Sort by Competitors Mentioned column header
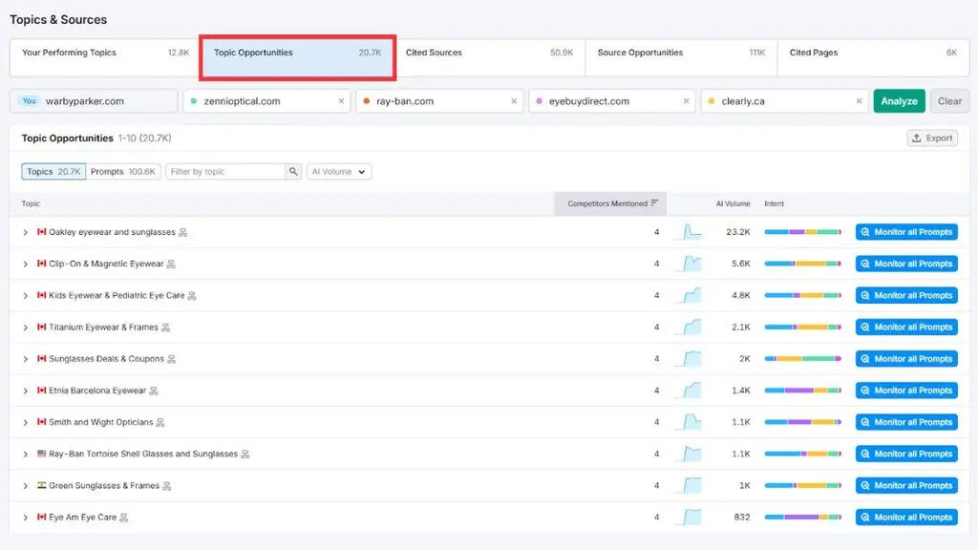 [610, 203]
